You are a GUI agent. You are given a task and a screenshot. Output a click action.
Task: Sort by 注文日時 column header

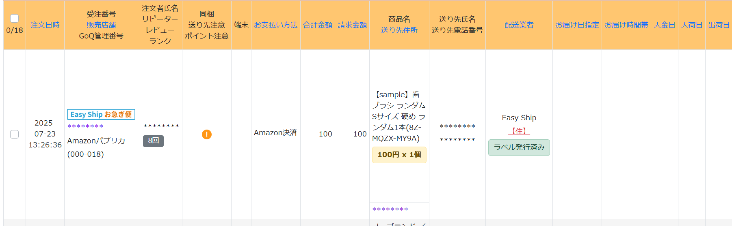(x=45, y=25)
